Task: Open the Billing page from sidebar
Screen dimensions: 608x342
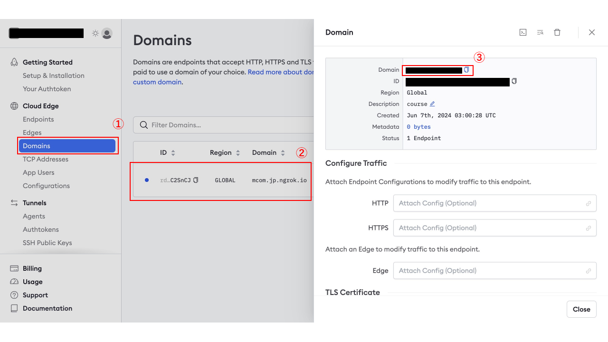Action: click(32, 268)
